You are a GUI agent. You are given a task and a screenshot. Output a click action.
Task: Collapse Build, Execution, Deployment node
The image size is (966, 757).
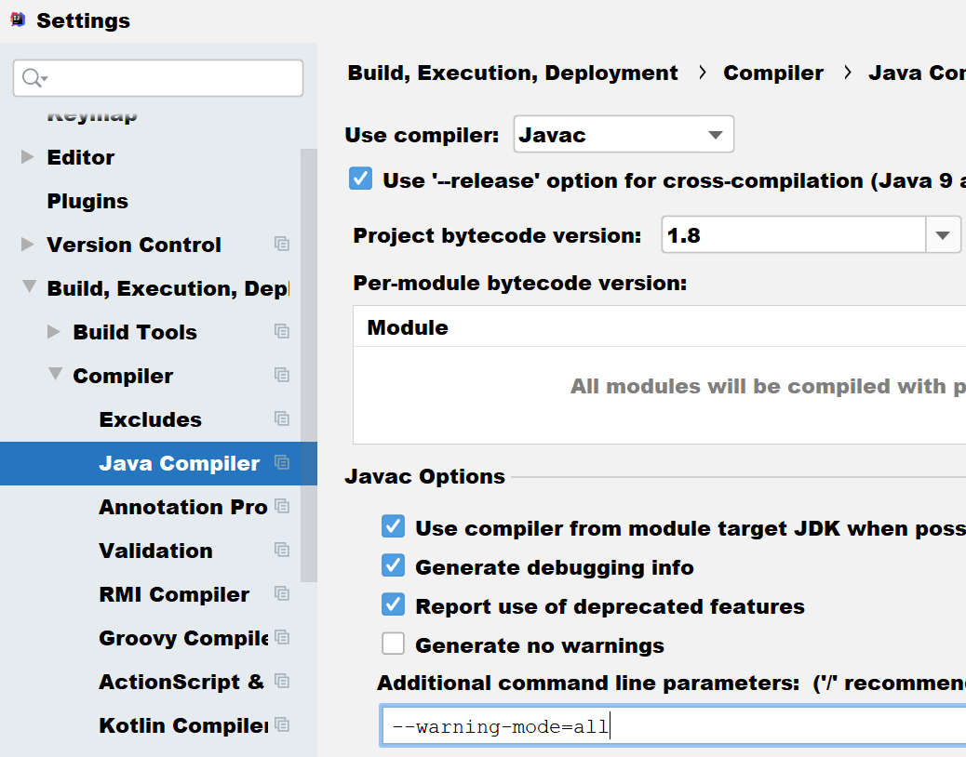[x=29, y=286]
